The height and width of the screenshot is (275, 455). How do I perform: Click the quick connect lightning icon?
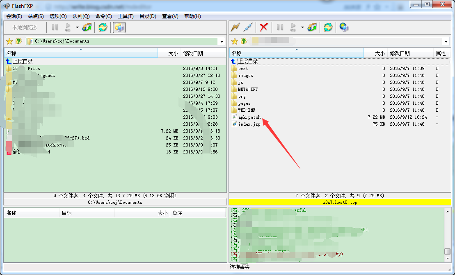pos(235,27)
